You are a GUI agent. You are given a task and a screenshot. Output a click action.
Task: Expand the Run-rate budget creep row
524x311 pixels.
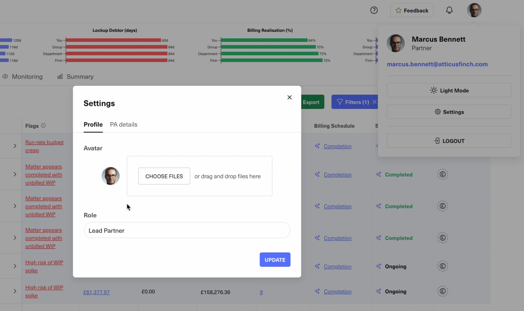click(x=15, y=146)
